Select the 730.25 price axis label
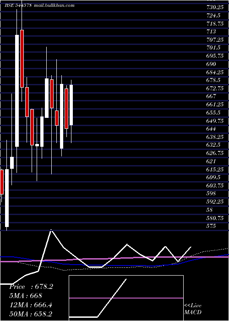The height and width of the screenshot is (321, 229). tap(214, 7)
